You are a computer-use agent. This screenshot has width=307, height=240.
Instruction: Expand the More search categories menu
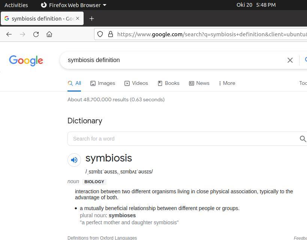[227, 83]
